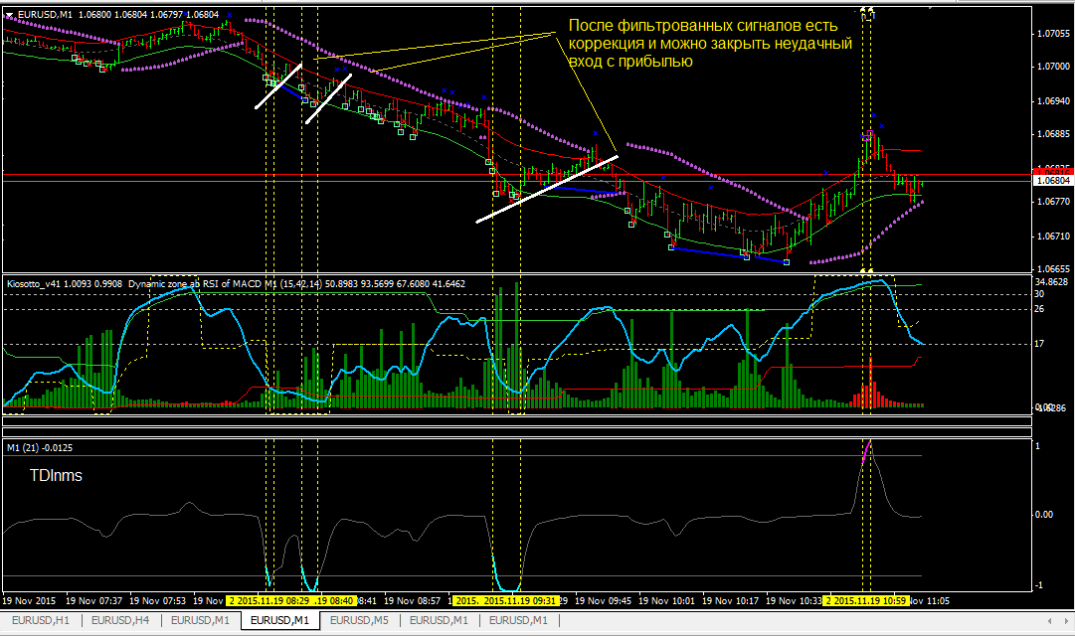Open the EURUSD,M1 tab right after EURUSD,H4
This screenshot has height=637, width=1075.
pyautogui.click(x=200, y=620)
